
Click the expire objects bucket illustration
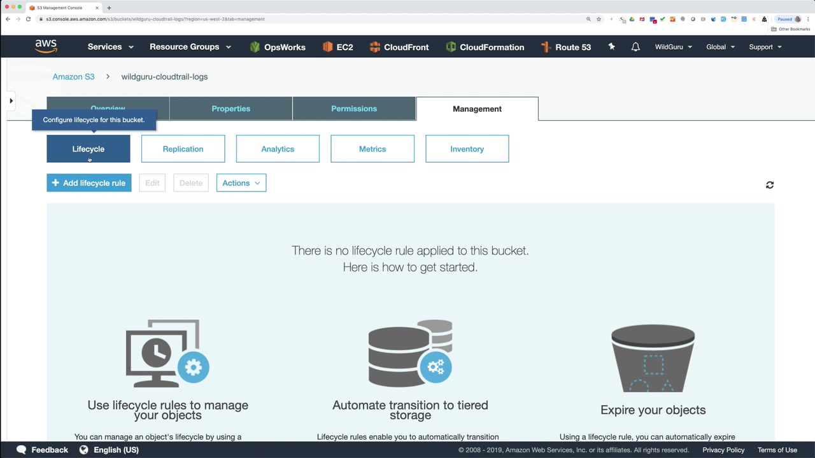[x=653, y=358]
